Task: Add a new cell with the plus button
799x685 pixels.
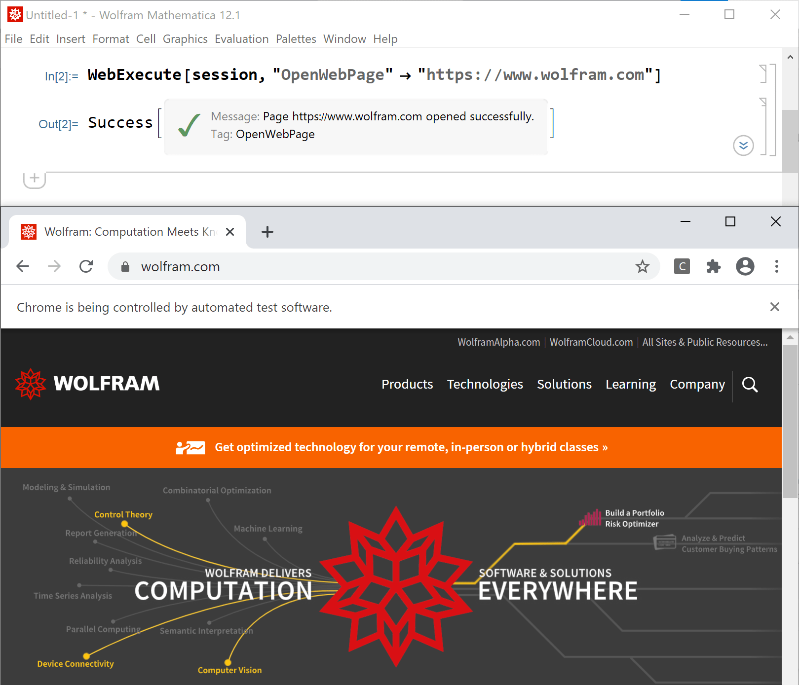Action: (x=35, y=179)
